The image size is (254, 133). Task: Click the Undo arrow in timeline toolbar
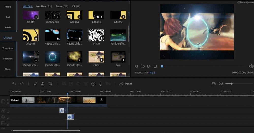(14, 84)
